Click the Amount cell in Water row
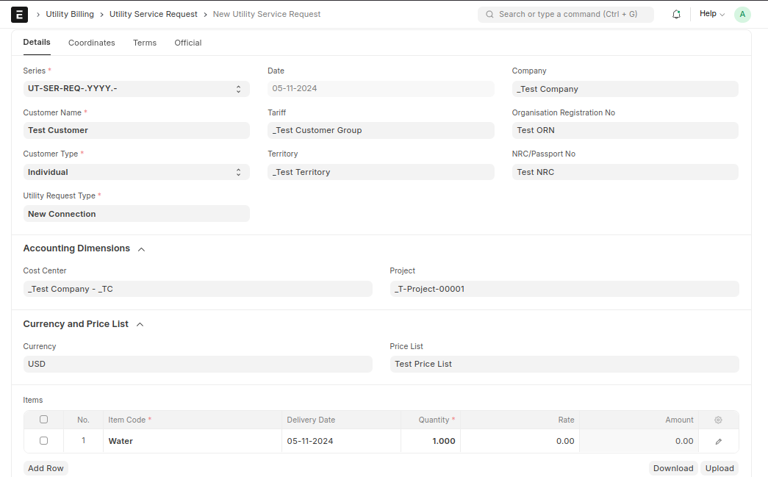Screen dimensions: 768x477 coord(639,441)
